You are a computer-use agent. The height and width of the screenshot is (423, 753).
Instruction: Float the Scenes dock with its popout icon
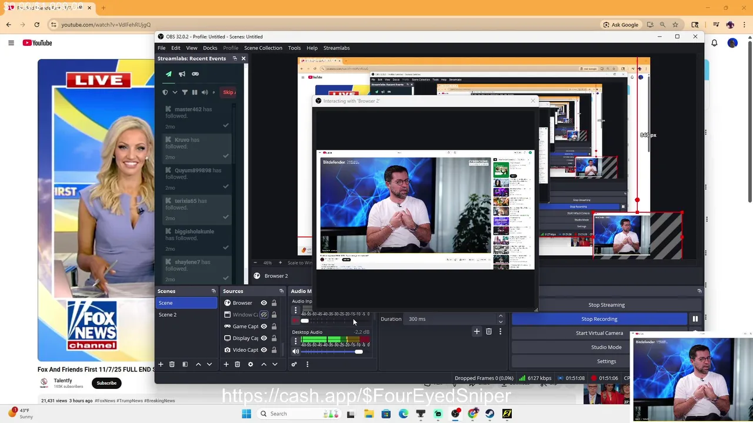click(214, 291)
